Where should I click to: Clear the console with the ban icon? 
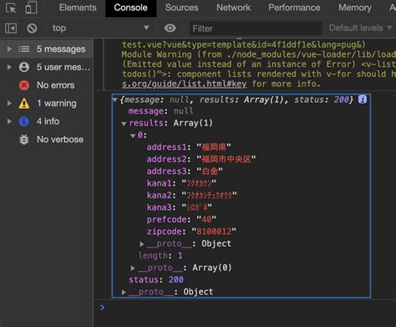(32, 28)
